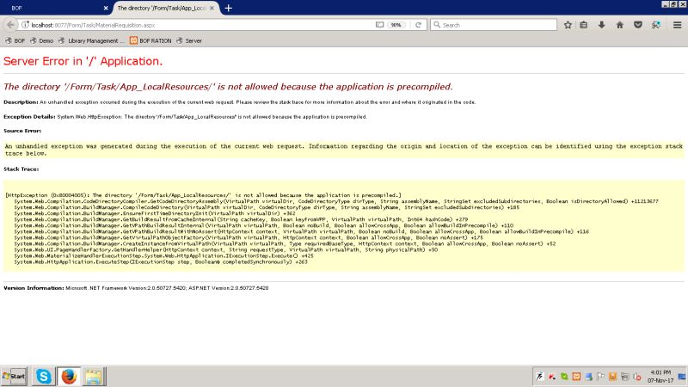
Task: Click the italic error message about App_LocalResources
Action: click(x=228, y=87)
